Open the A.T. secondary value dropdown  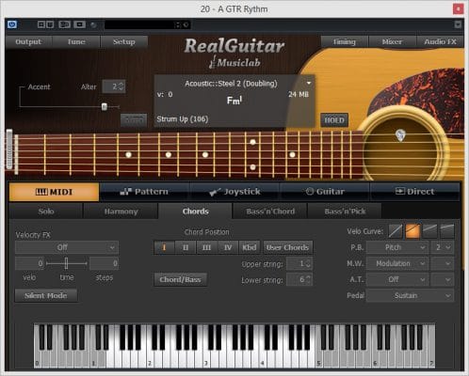pos(443,279)
